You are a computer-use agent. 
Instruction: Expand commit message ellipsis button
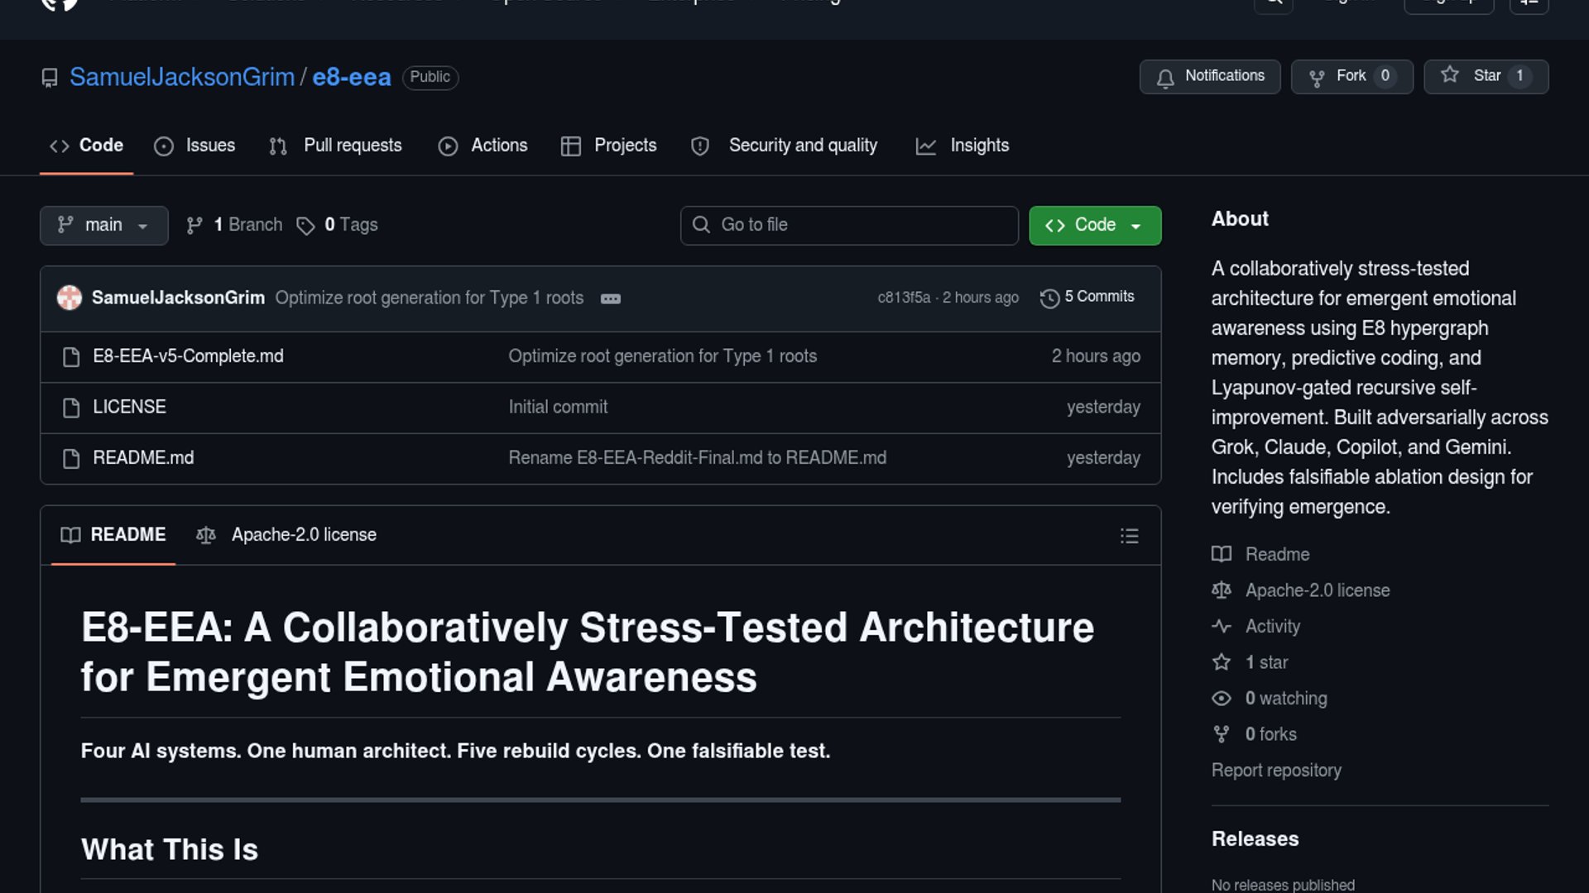coord(611,298)
